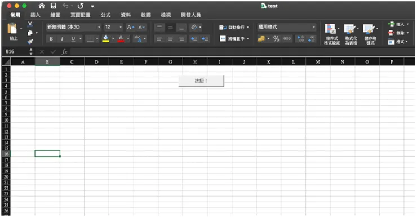The height and width of the screenshot is (218, 417).
Task: Click the cell borders button
Action: pos(90,39)
